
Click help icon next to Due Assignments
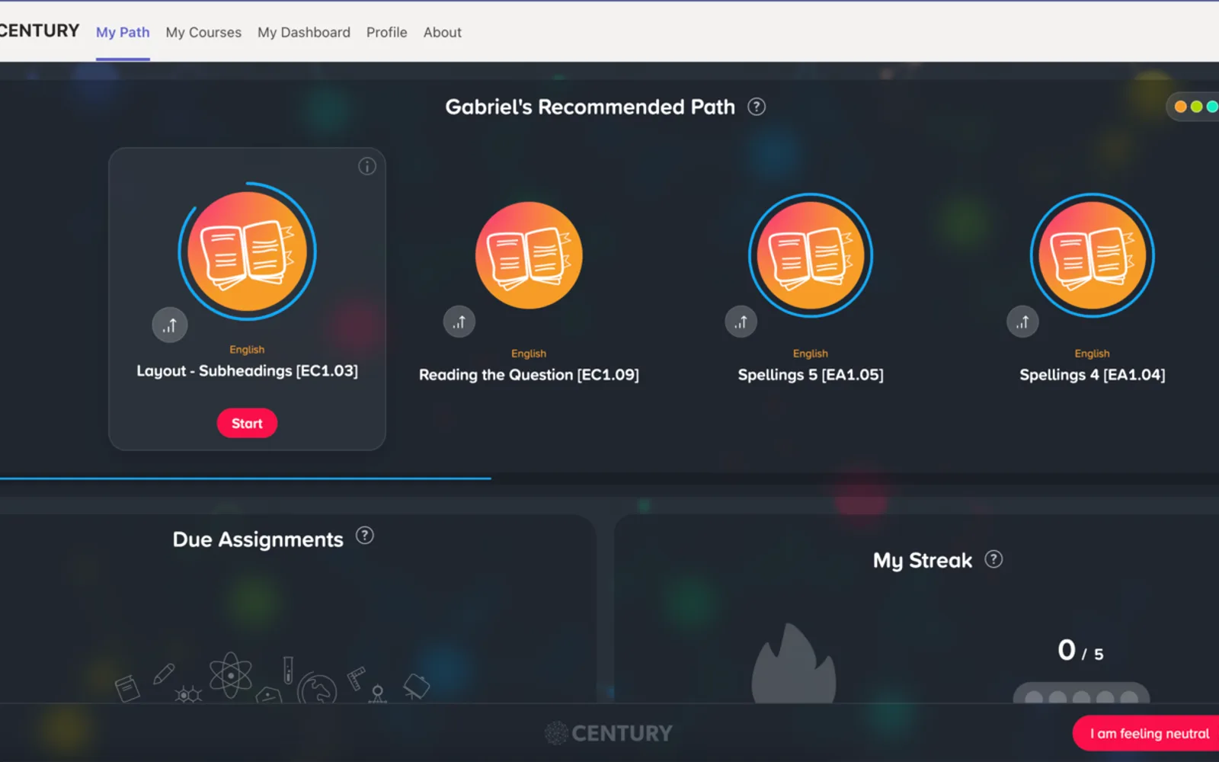coord(365,536)
